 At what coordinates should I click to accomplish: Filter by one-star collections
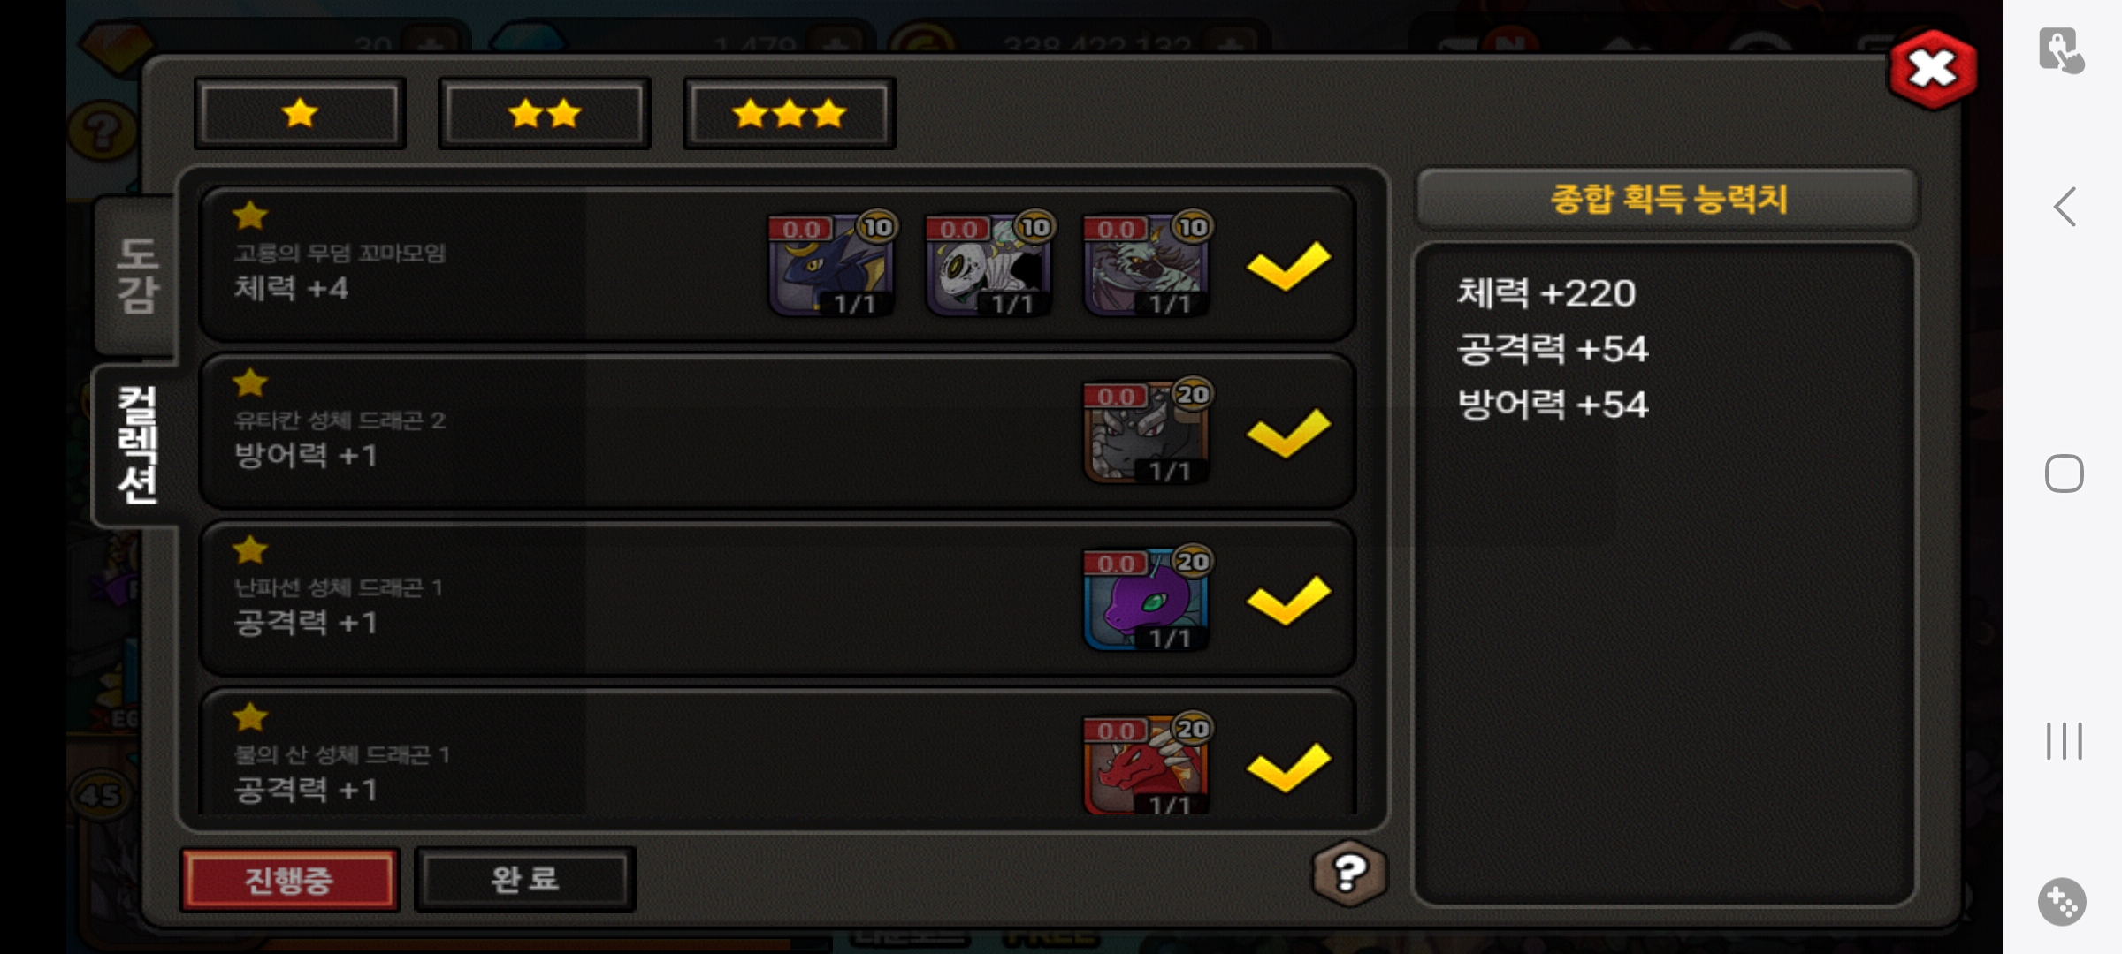tap(300, 113)
